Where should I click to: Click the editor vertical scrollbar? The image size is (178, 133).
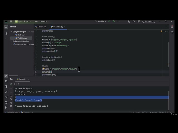169,54
